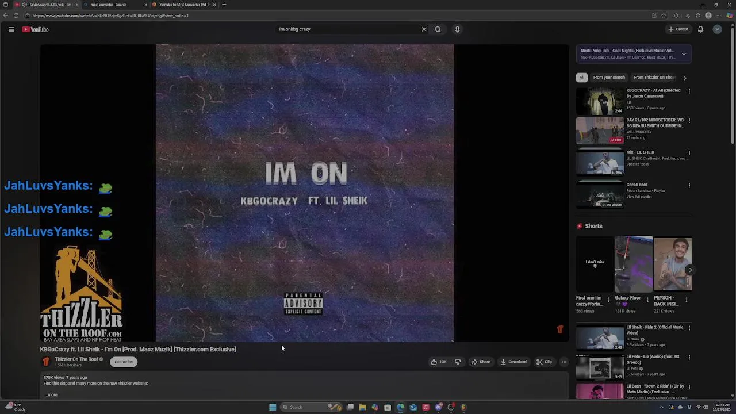Show more filter chips with the arrow
Image resolution: width=736 pixels, height=414 pixels.
pyautogui.click(x=684, y=77)
